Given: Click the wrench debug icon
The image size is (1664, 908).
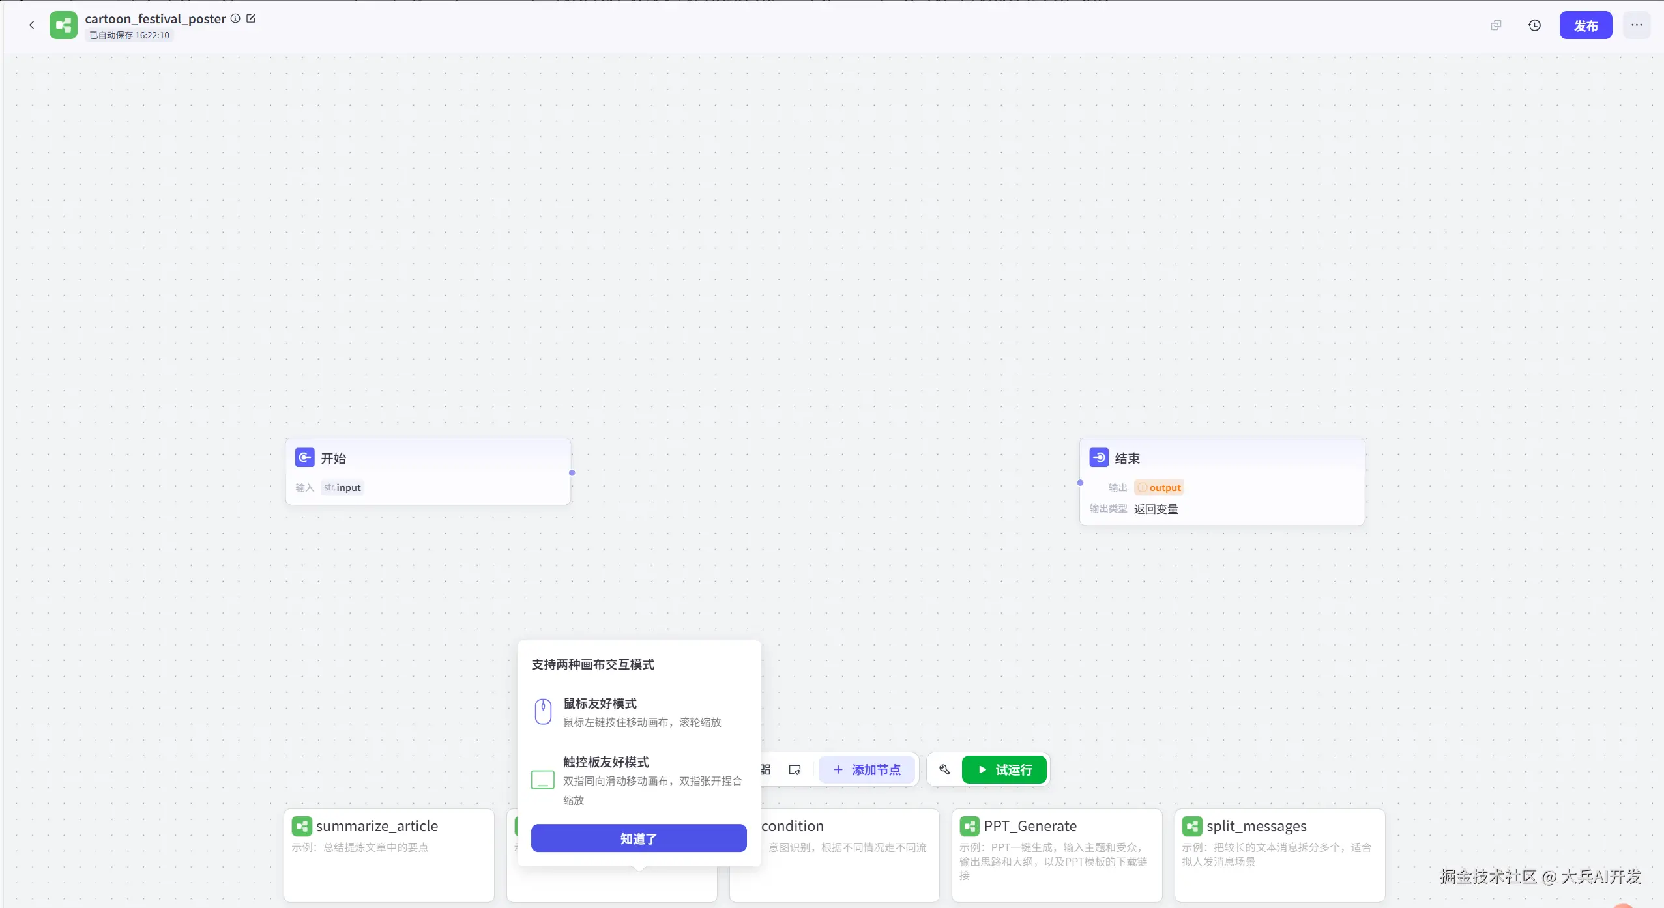Looking at the screenshot, I should click(x=944, y=770).
